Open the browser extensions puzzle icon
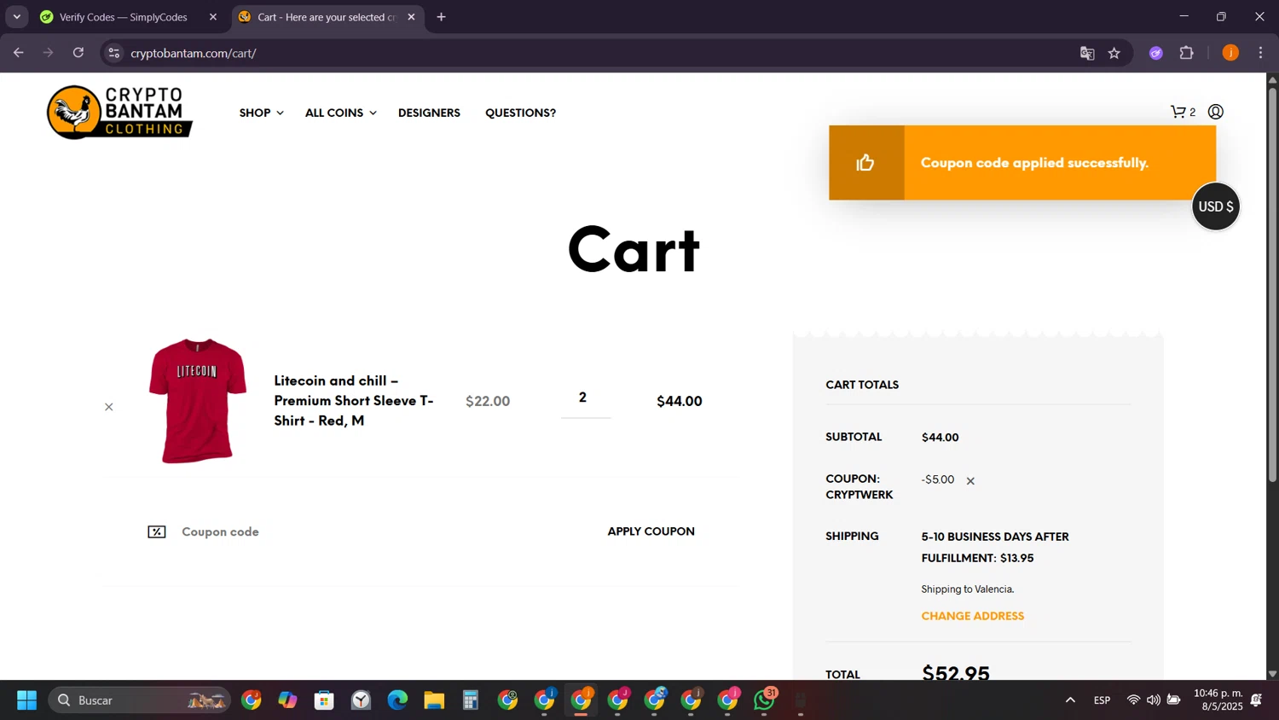This screenshot has width=1279, height=720. coord(1186,53)
